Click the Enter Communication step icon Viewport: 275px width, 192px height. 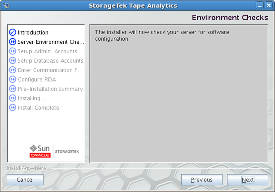pyautogui.click(x=13, y=70)
